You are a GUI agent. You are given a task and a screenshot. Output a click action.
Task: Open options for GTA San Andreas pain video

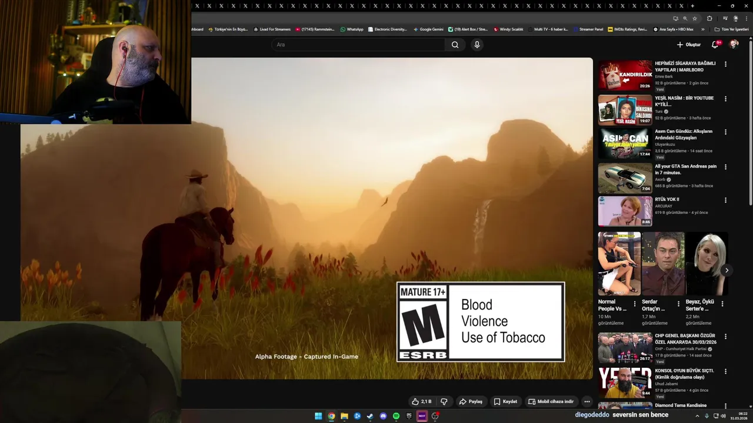pyautogui.click(x=725, y=167)
